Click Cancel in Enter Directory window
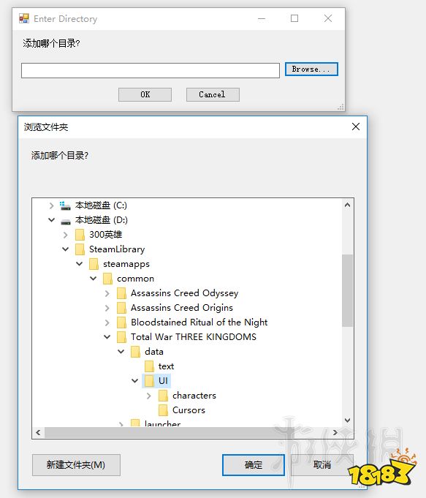The image size is (426, 498). pos(213,94)
